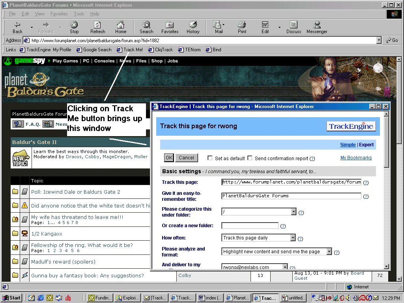Open TrackEngine My Profile link bookmark

click(45, 50)
